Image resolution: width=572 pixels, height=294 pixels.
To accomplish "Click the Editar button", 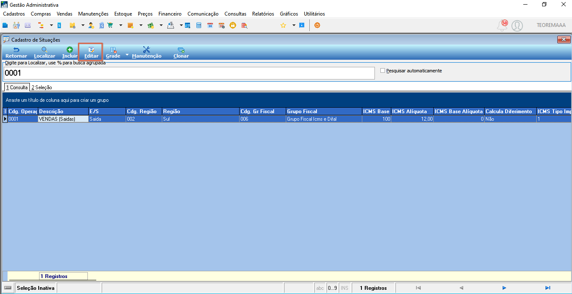I will (x=91, y=53).
